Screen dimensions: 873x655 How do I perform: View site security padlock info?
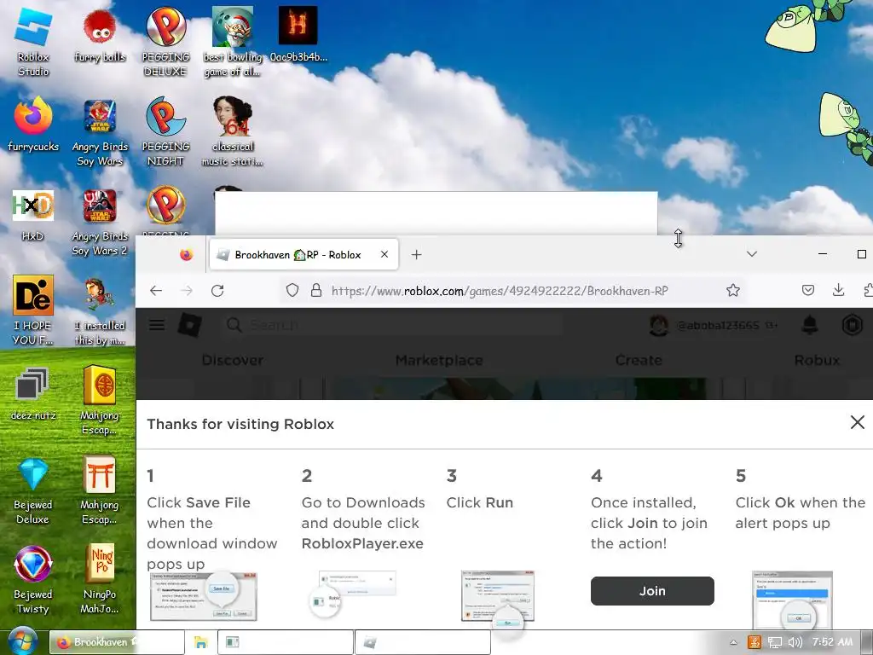[315, 290]
